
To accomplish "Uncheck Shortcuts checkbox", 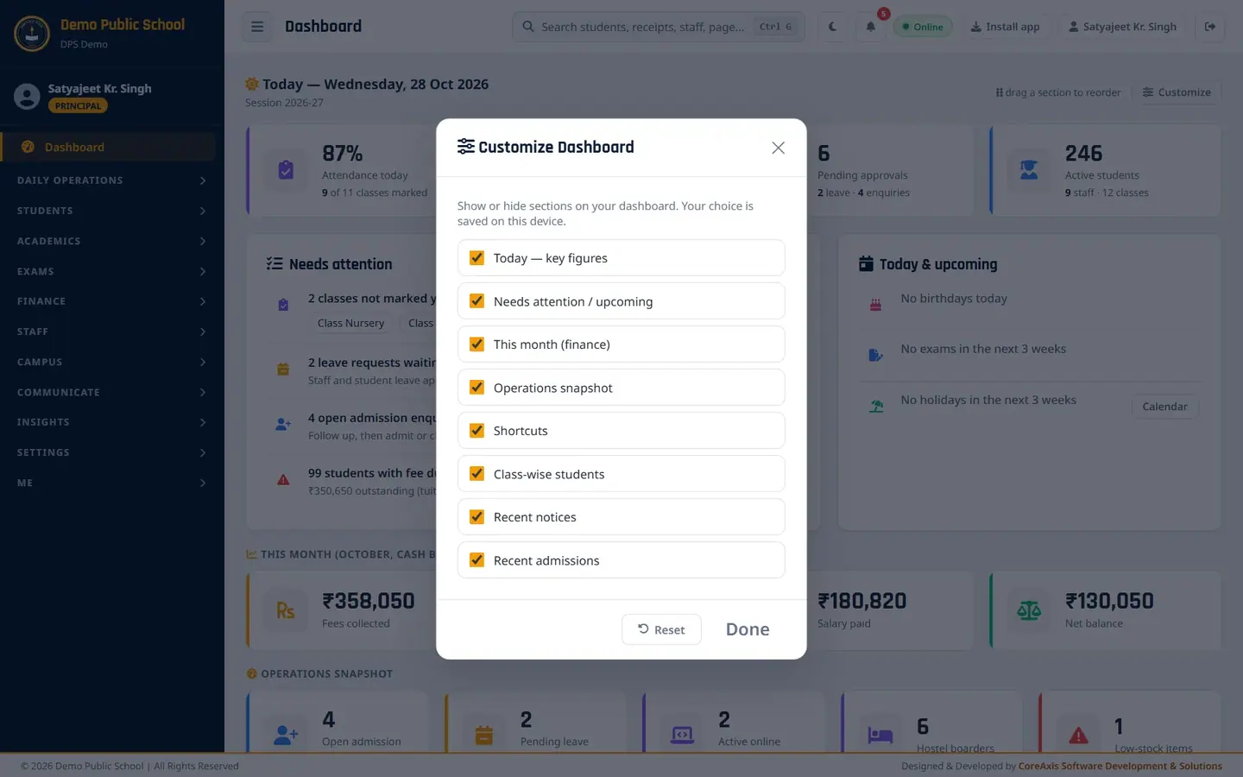I will (x=476, y=430).
